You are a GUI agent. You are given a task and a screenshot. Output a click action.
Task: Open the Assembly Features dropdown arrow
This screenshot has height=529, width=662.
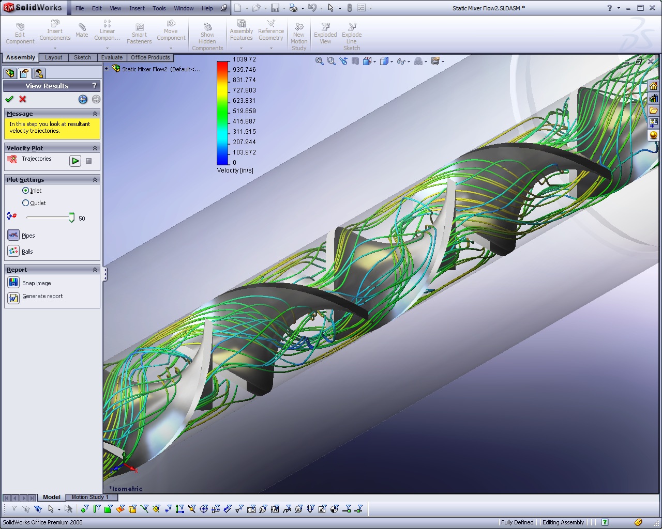pyautogui.click(x=241, y=48)
